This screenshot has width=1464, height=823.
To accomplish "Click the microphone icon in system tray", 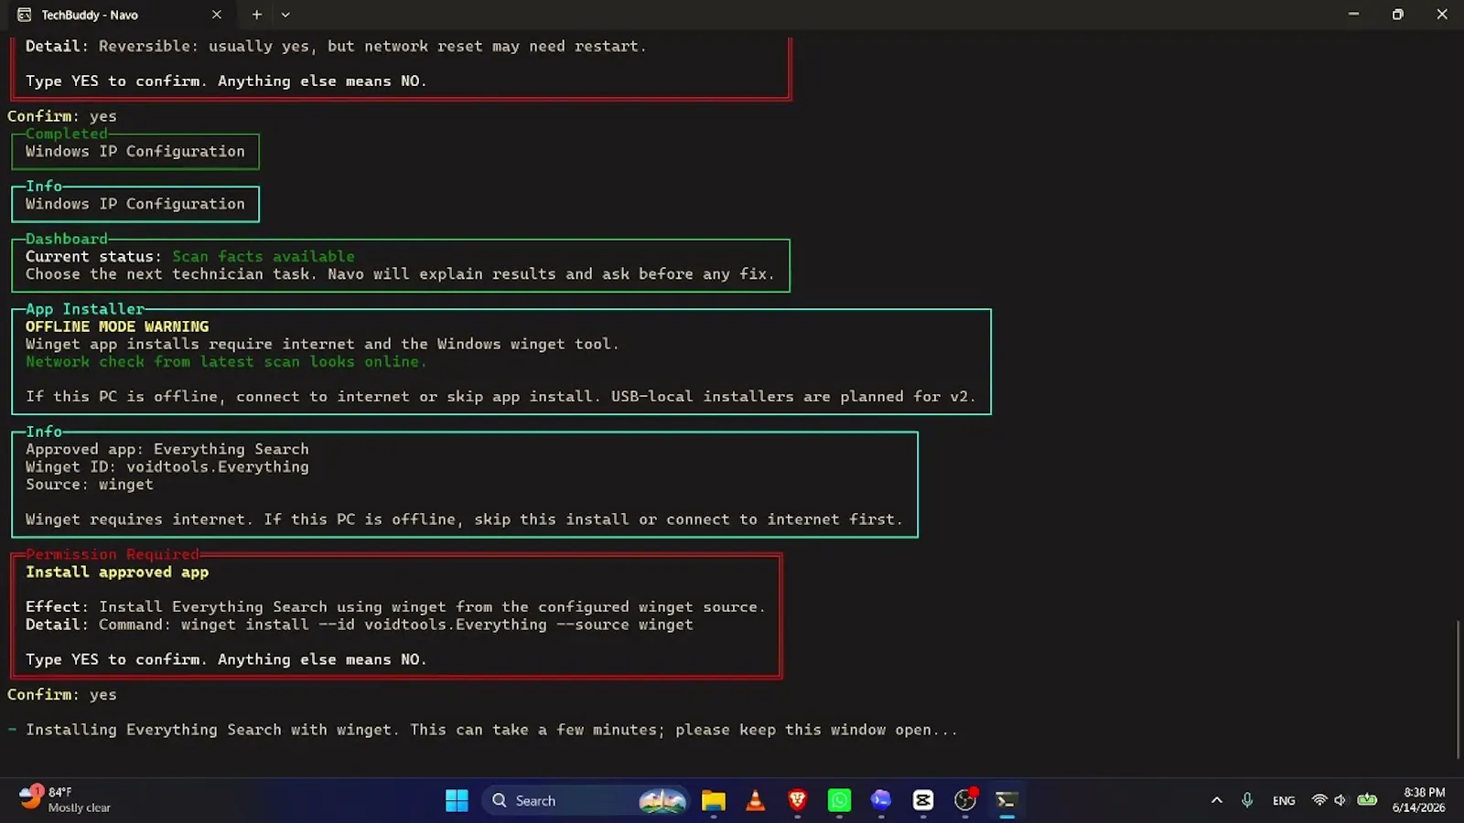I will [1246, 800].
